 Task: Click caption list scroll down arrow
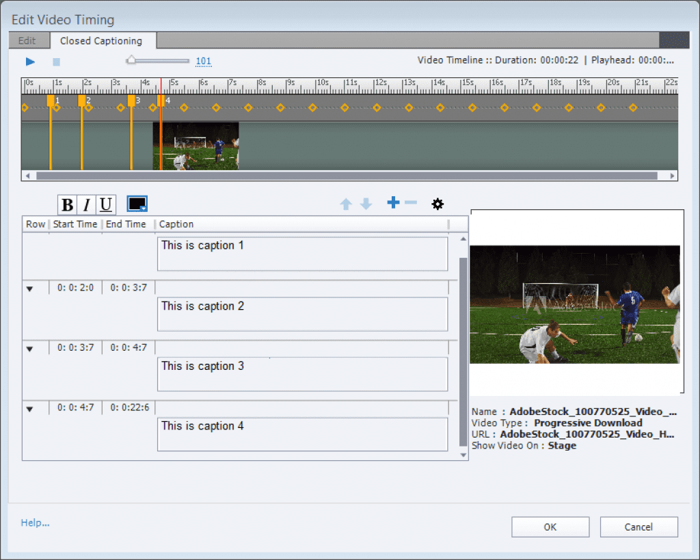coord(463,455)
